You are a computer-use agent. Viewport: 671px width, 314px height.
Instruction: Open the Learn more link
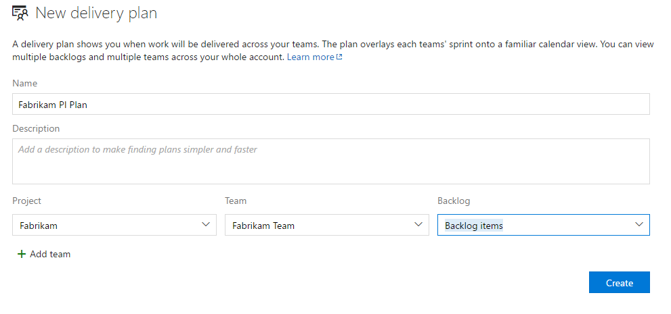point(310,57)
